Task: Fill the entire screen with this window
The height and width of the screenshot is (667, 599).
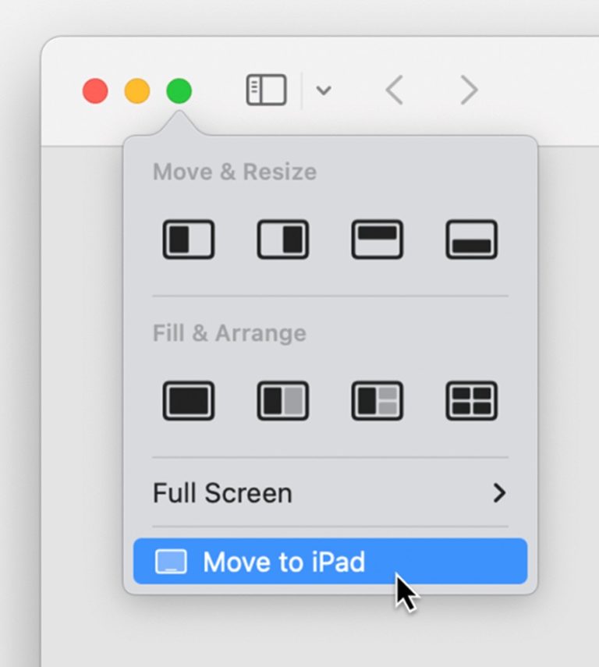Action: (x=187, y=401)
